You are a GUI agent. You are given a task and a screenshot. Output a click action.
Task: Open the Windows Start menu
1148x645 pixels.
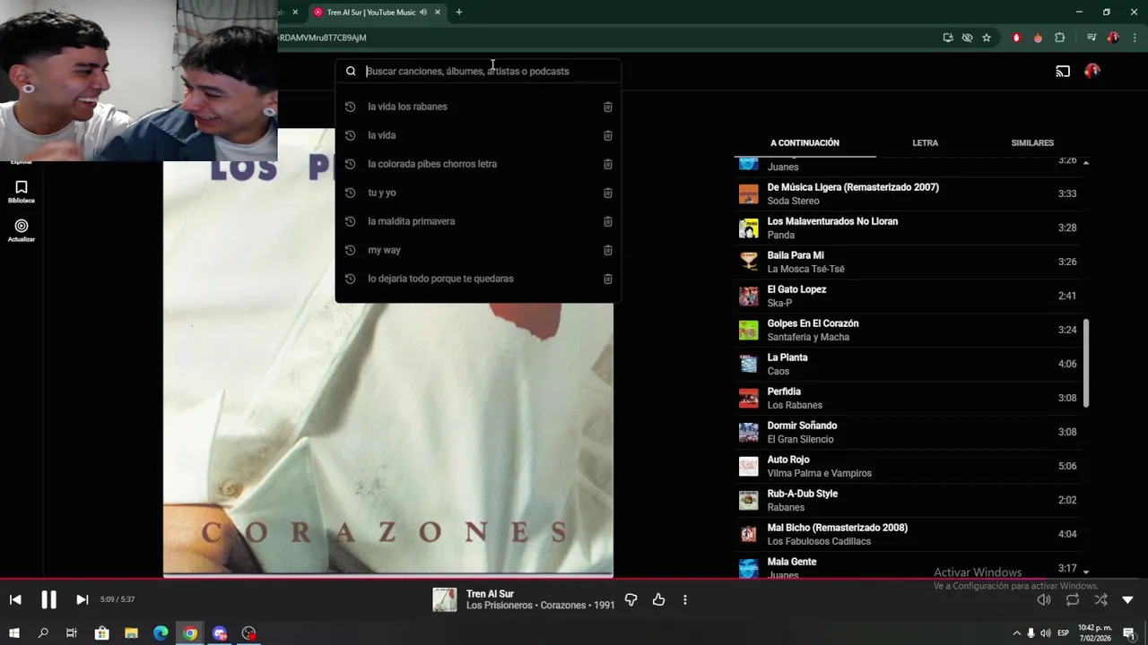coord(14,633)
